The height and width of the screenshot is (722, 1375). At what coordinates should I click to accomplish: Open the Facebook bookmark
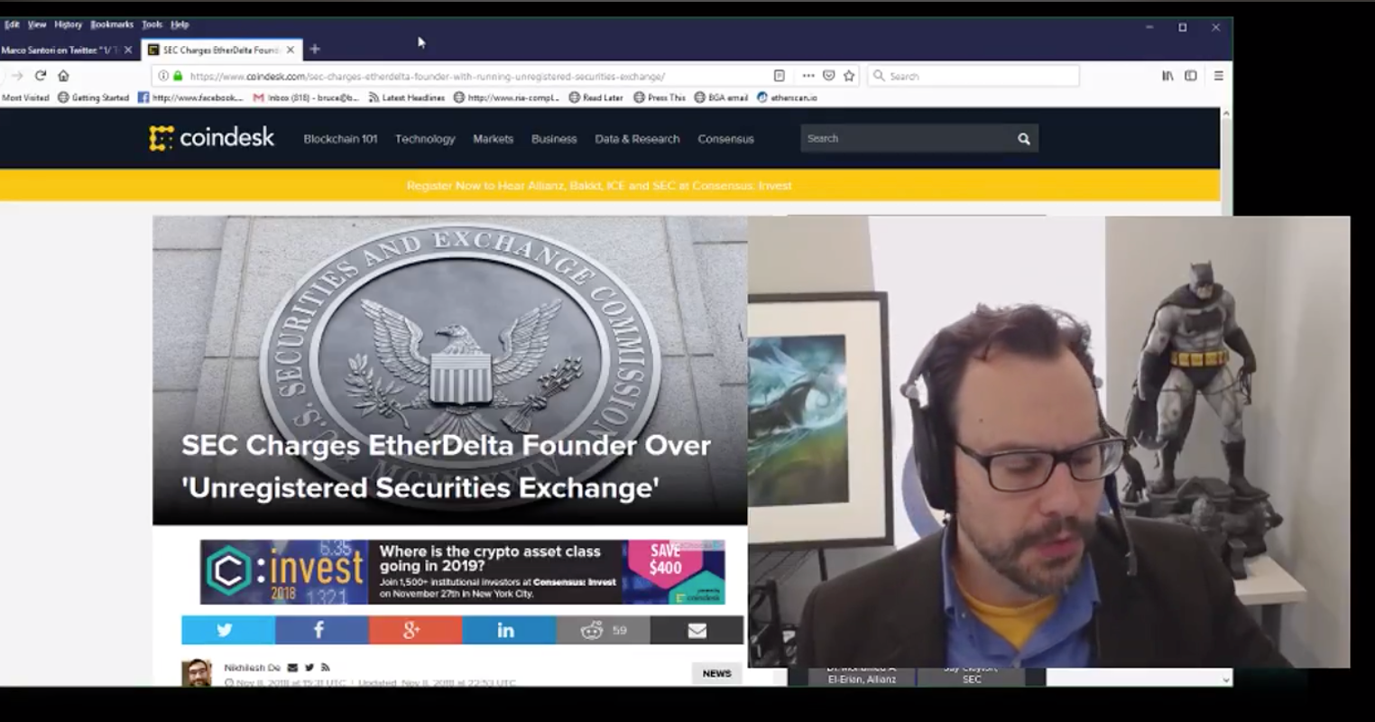[x=190, y=97]
